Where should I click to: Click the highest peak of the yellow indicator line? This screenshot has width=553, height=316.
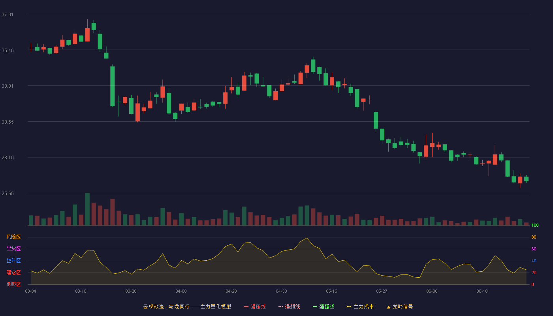click(x=307, y=238)
